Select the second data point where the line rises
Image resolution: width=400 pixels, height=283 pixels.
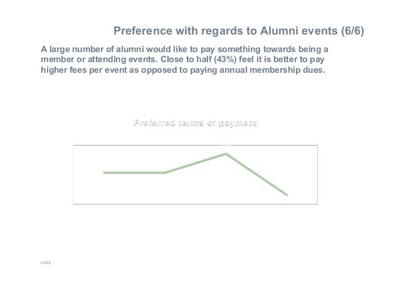[x=165, y=173]
